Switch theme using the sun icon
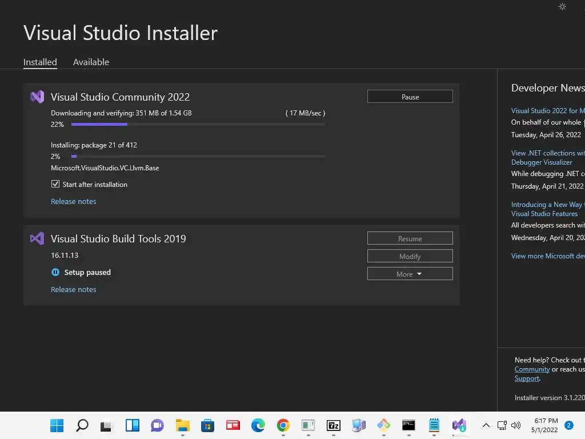The width and height of the screenshot is (585, 439). click(x=562, y=7)
